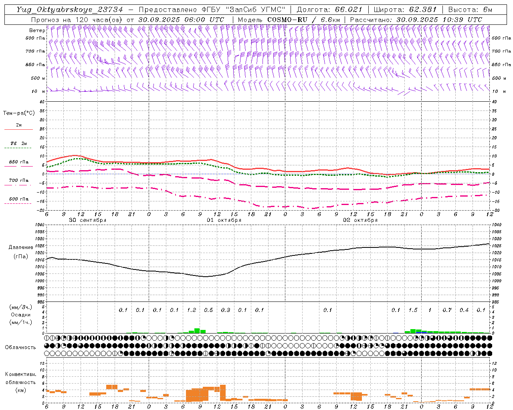
Task: Click the (мм/1ч.) precipitation unit label
Action: point(20,322)
